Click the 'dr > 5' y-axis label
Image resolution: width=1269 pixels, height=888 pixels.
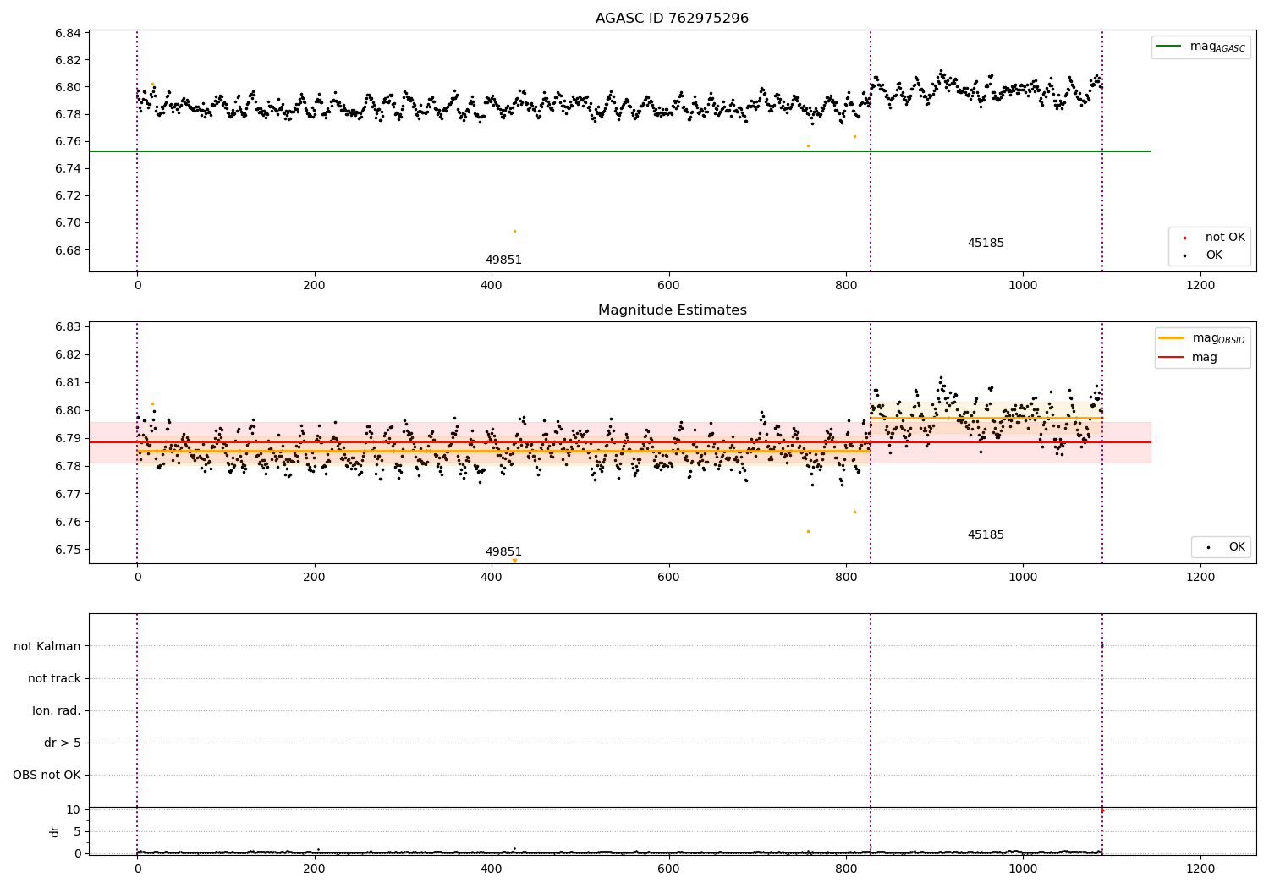pos(63,743)
